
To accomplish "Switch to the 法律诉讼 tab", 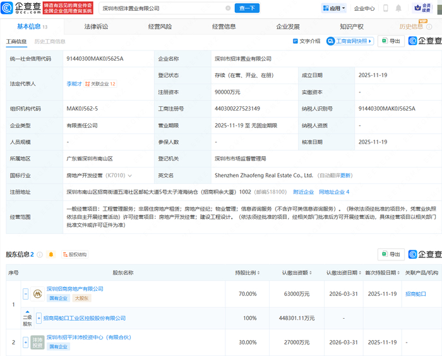I will (96, 27).
